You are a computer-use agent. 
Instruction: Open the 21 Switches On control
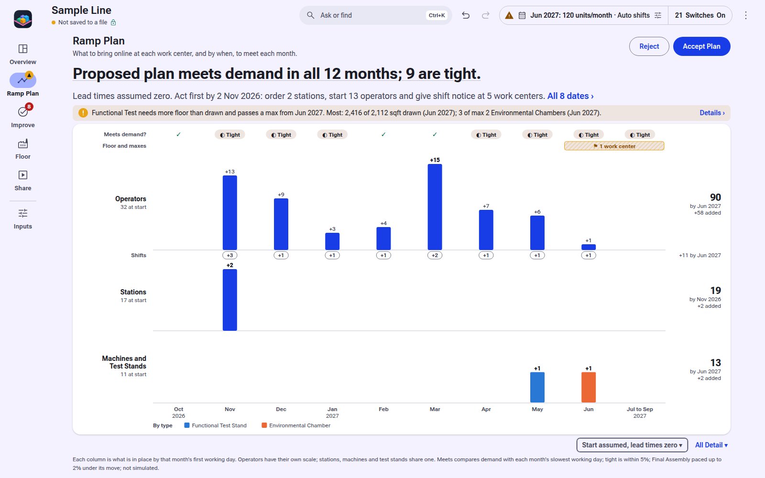coord(700,15)
